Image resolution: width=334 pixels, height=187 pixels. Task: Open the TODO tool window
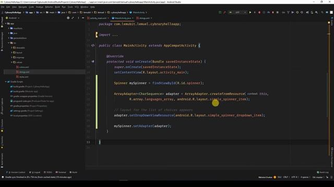47,172
